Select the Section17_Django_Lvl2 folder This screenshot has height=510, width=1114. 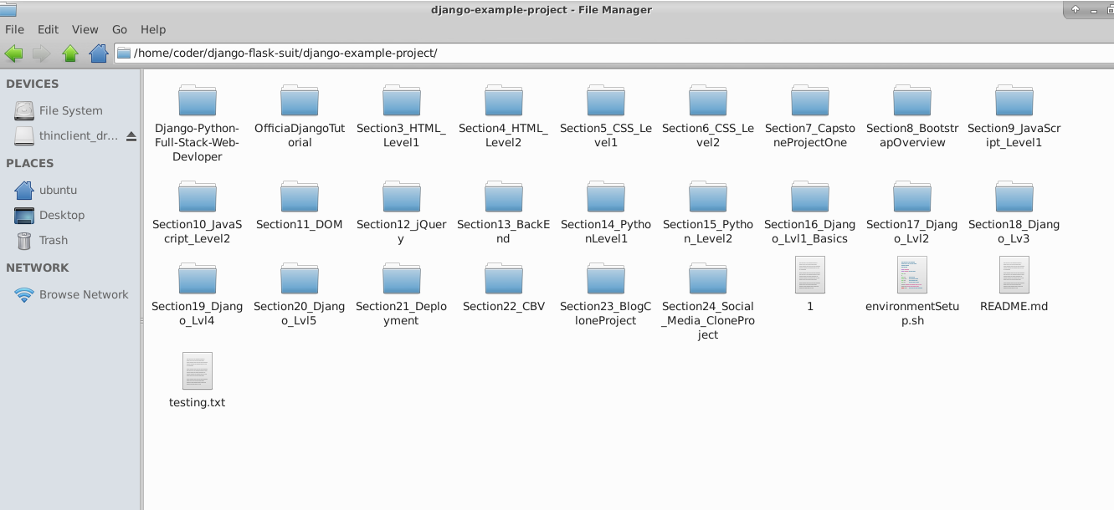912,212
